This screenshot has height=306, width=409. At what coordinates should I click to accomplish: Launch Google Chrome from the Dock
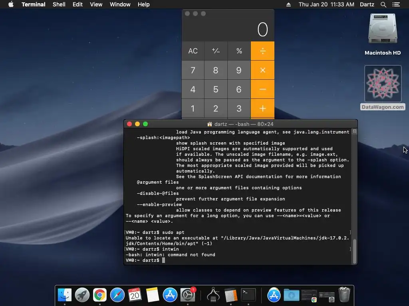pos(100,295)
